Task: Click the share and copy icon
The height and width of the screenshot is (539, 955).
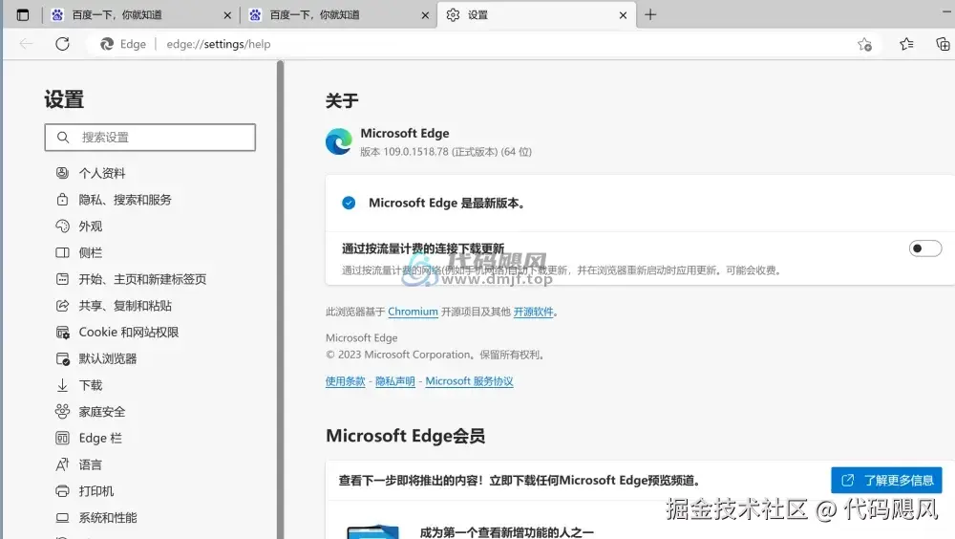Action: (x=62, y=306)
